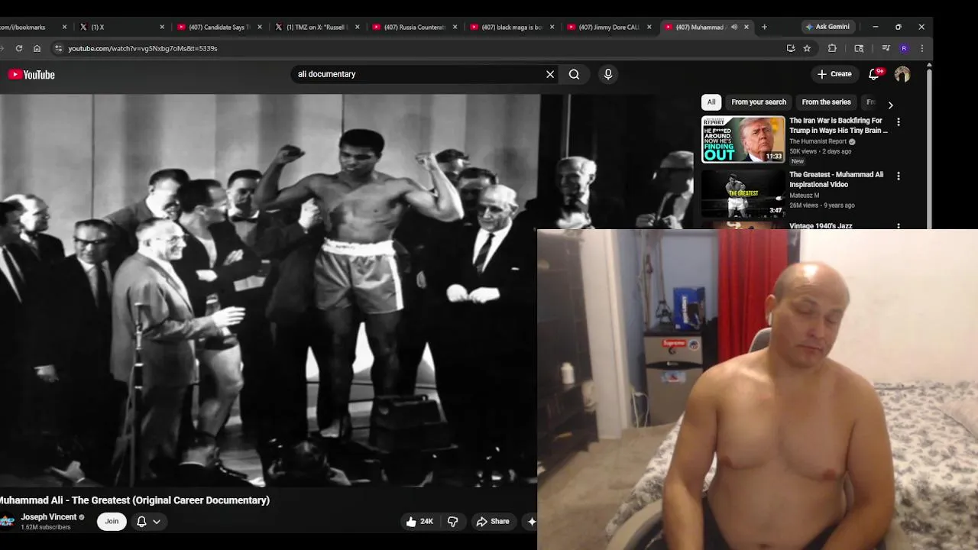Select the All filter chip

tap(711, 102)
